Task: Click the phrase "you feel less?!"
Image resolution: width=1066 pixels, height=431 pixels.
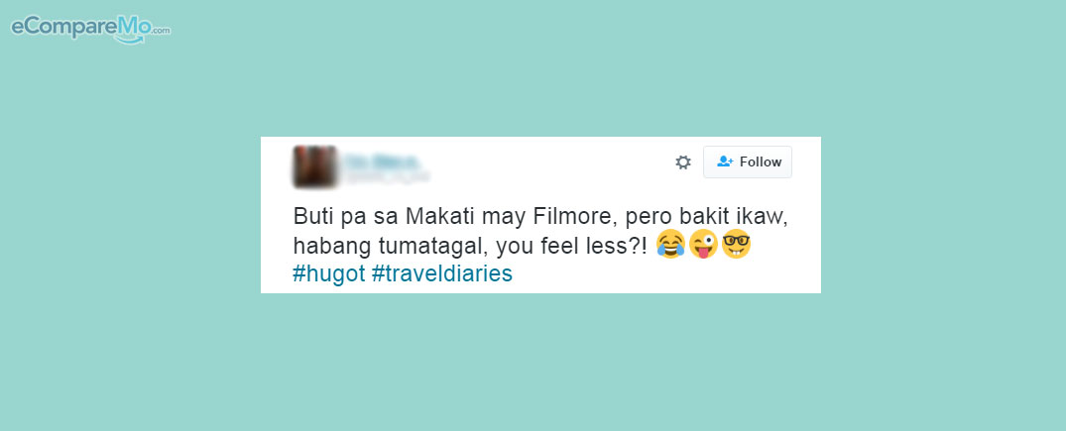Action: pyautogui.click(x=572, y=246)
